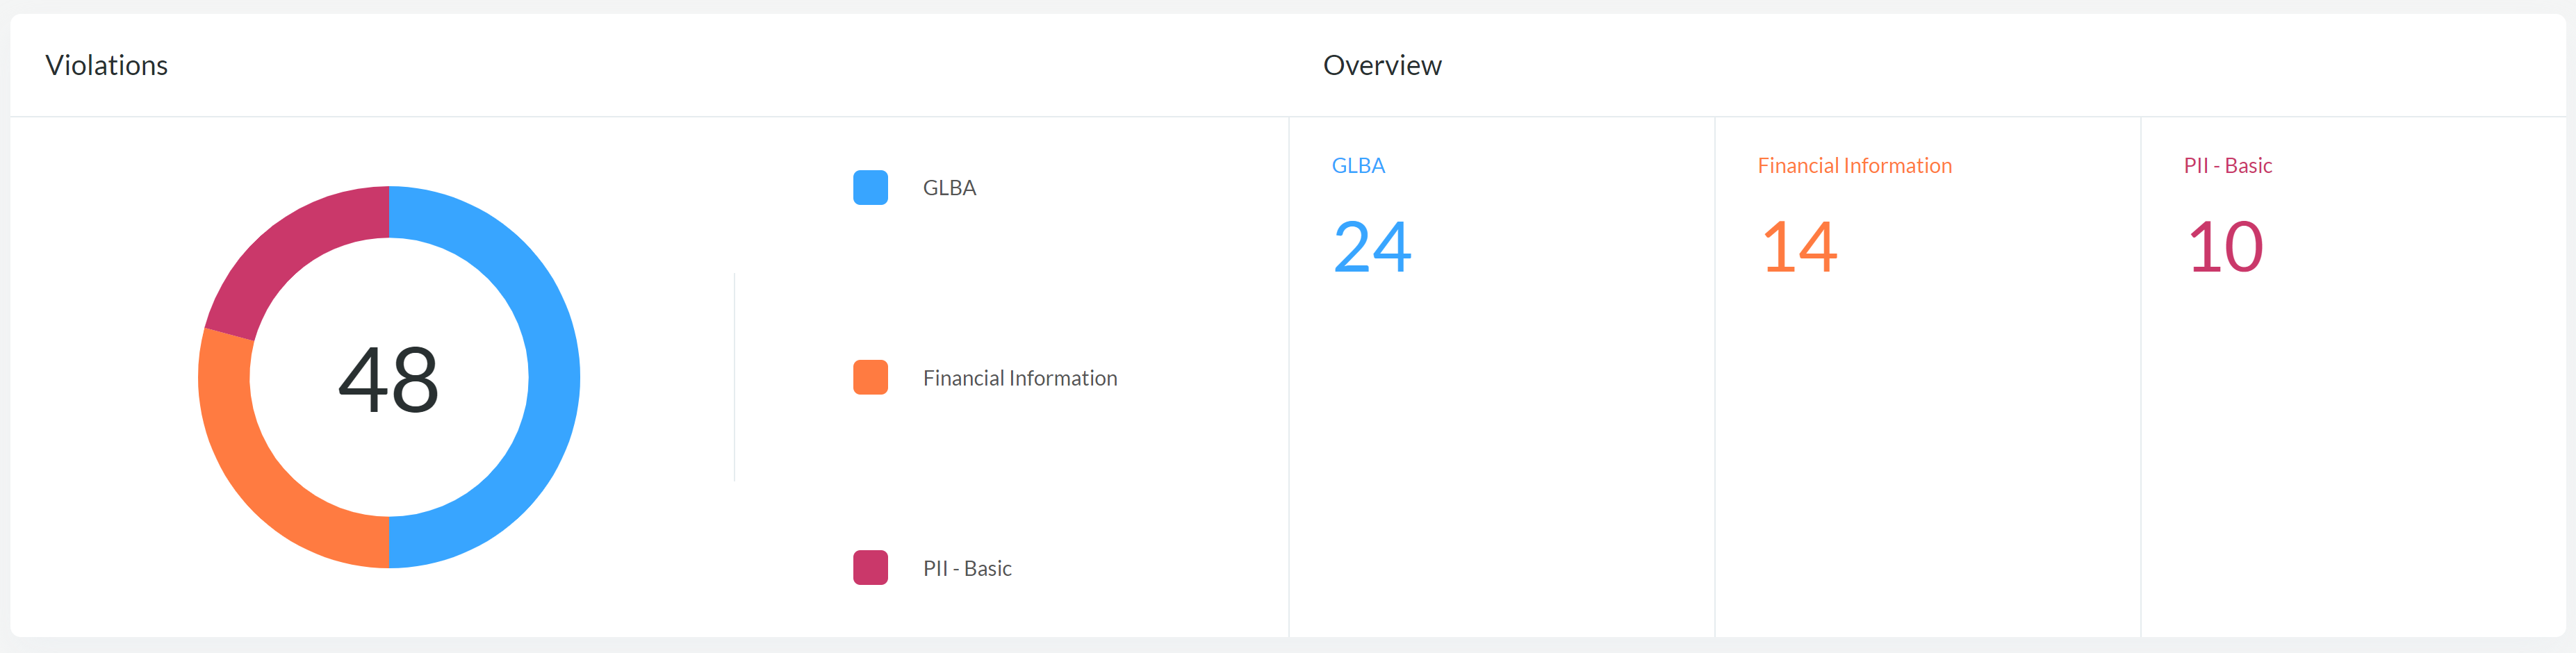Image resolution: width=2576 pixels, height=653 pixels.
Task: Click the border between GLBA and Financial cards
Action: 1715,377
